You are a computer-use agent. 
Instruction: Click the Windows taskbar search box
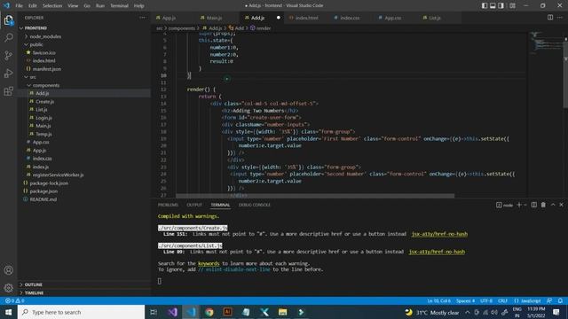click(81, 312)
